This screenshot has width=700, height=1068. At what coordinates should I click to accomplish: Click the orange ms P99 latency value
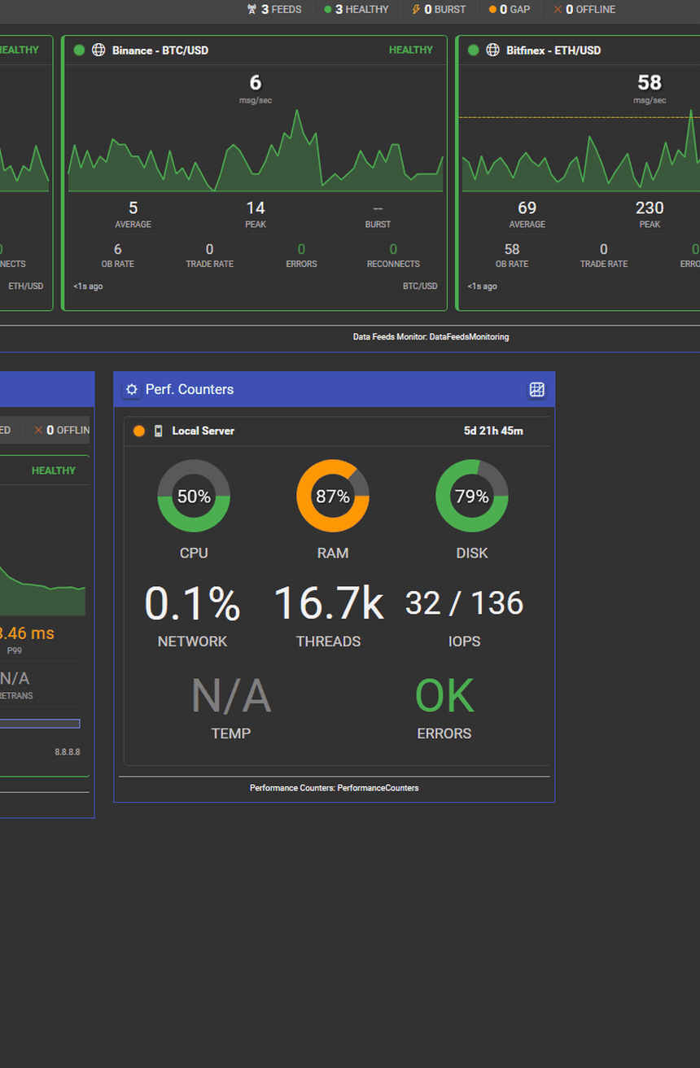click(x=27, y=633)
